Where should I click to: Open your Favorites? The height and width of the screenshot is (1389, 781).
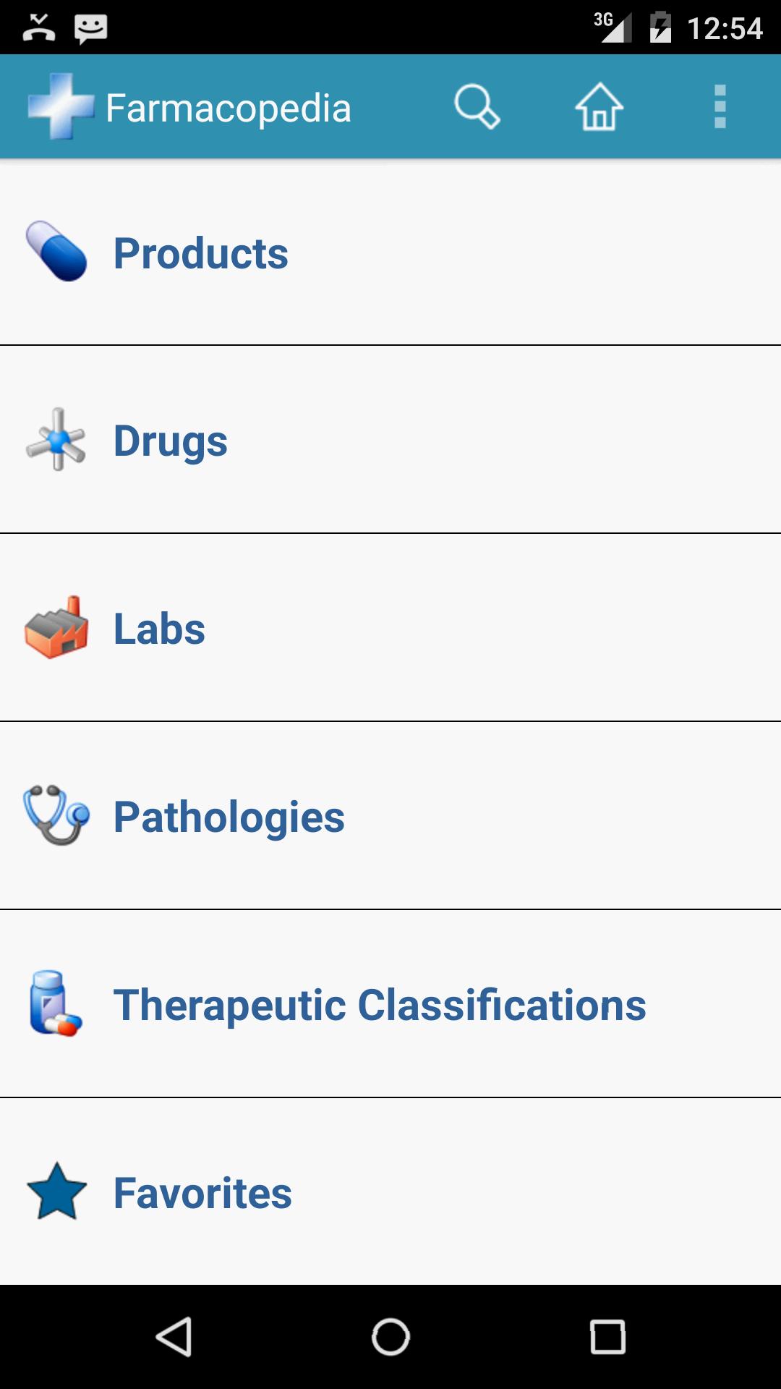[x=289, y=1194]
